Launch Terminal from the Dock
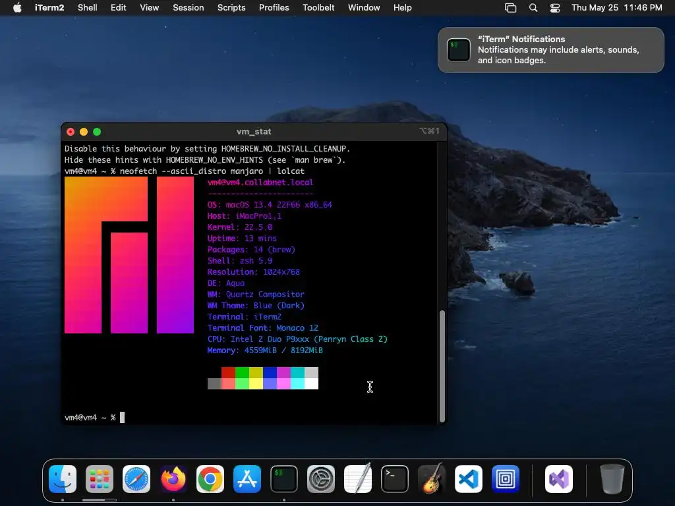The height and width of the screenshot is (506, 675). [x=395, y=478]
